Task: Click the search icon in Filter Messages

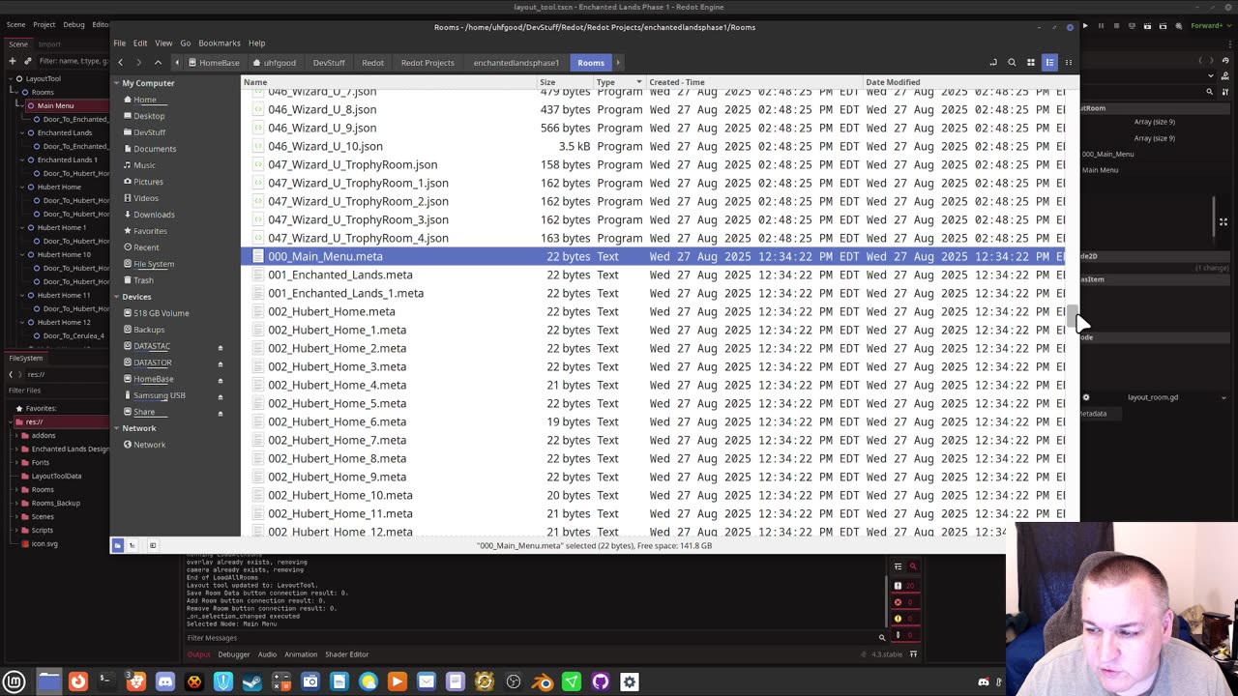Action: pyautogui.click(x=882, y=637)
